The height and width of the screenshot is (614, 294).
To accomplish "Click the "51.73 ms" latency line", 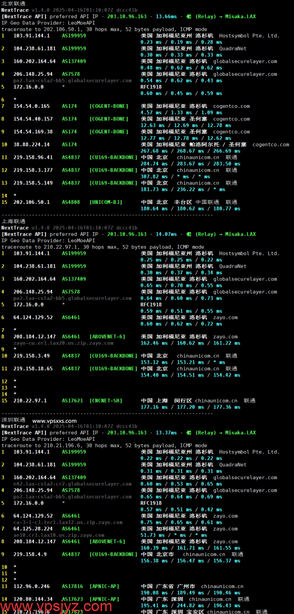I will [174, 535].
